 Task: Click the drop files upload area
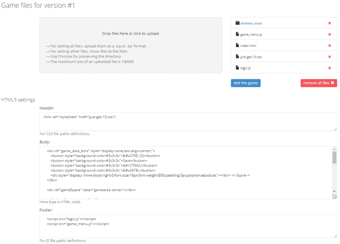(x=131, y=45)
